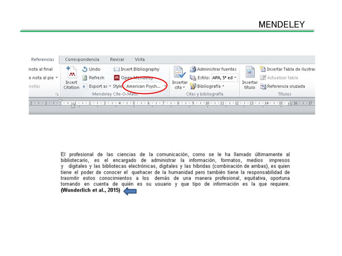Click the Estilo icon
Image resolution: width=342 pixels, height=256 pixels.
tap(193, 78)
